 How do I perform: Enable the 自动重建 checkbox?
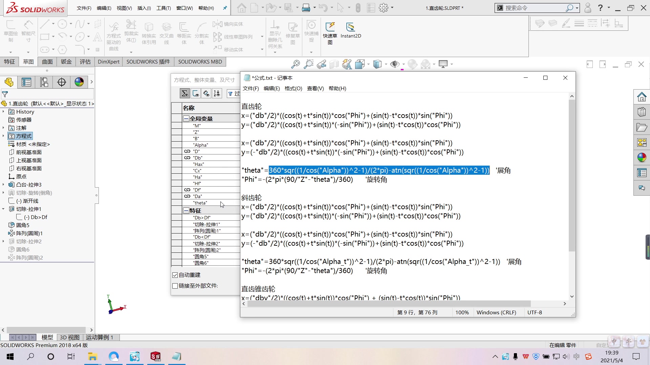pos(175,274)
